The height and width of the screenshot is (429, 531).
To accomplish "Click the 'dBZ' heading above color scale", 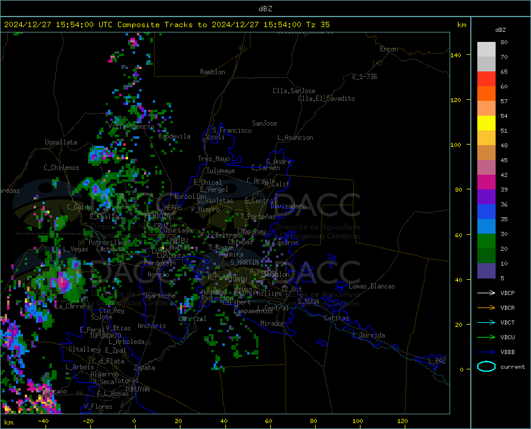I will (500, 30).
